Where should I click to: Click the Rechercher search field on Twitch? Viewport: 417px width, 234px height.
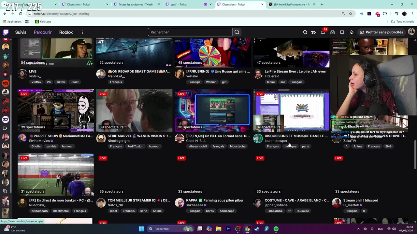coord(190,32)
